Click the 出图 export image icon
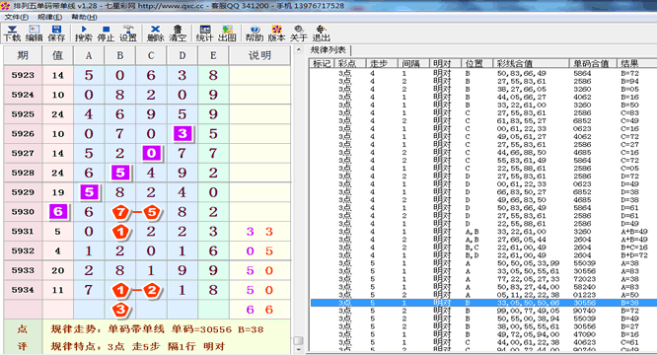 click(x=227, y=34)
